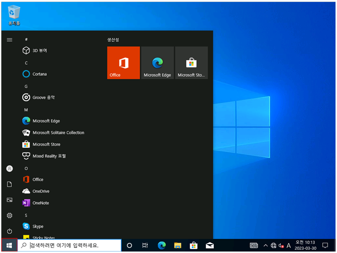Viewport: 337px width, 253px height.
Task: Launch Microsoft Edge from the app list
Action: [41, 121]
